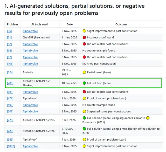
Task: Click red circle in row [67] outcome
Action: [x=84, y=57]
